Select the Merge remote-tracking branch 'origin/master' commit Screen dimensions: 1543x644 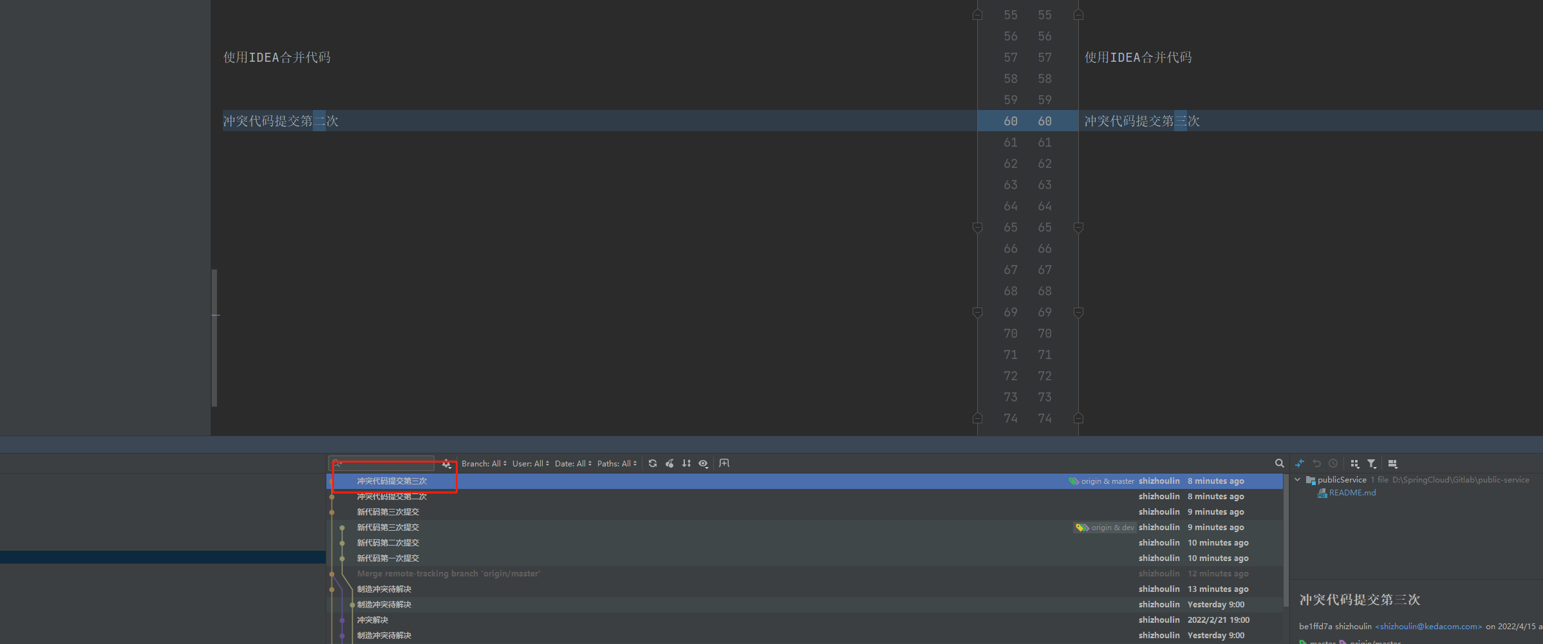(x=805, y=574)
